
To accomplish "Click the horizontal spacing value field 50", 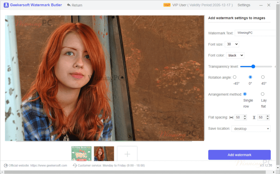I will pyautogui.click(x=238, y=117).
